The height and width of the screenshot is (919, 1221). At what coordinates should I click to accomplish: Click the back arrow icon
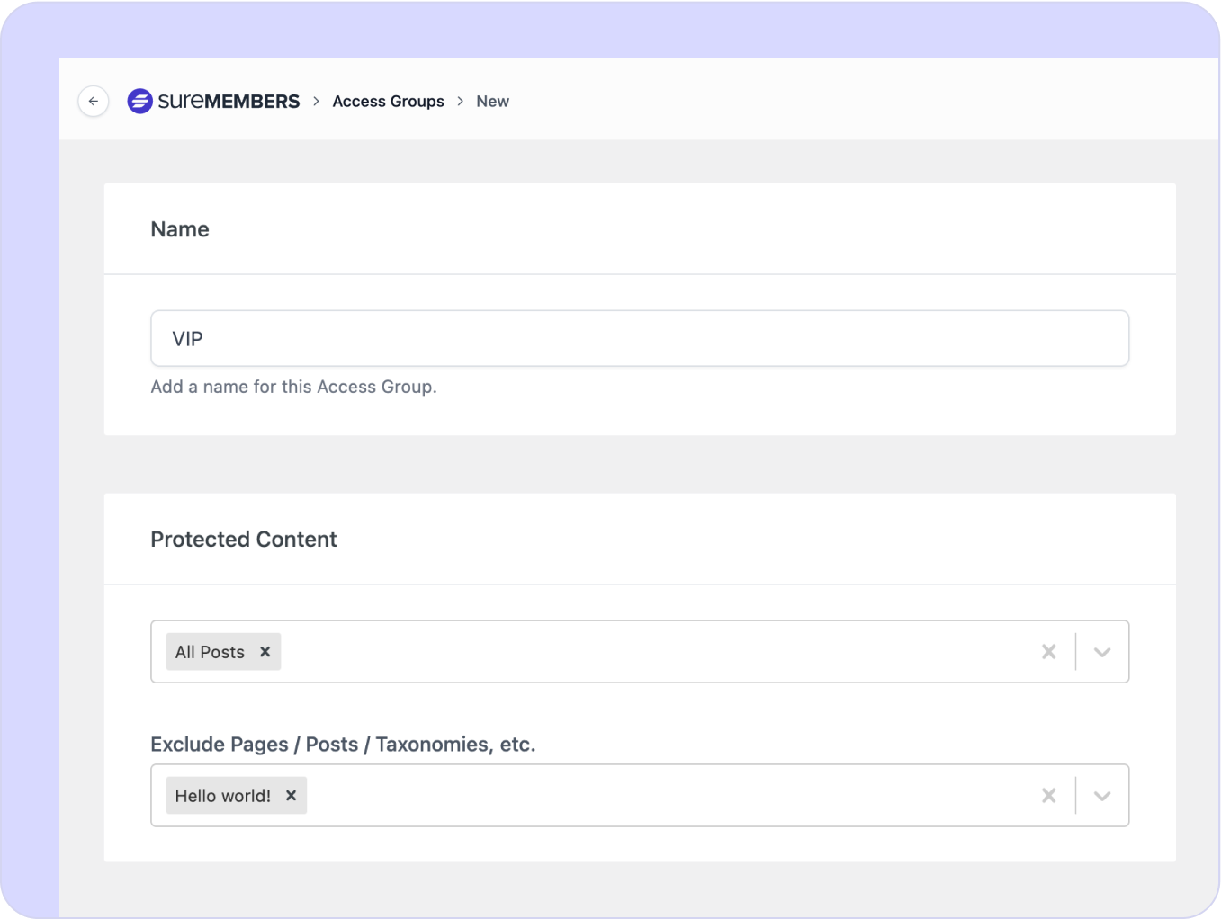coord(94,101)
